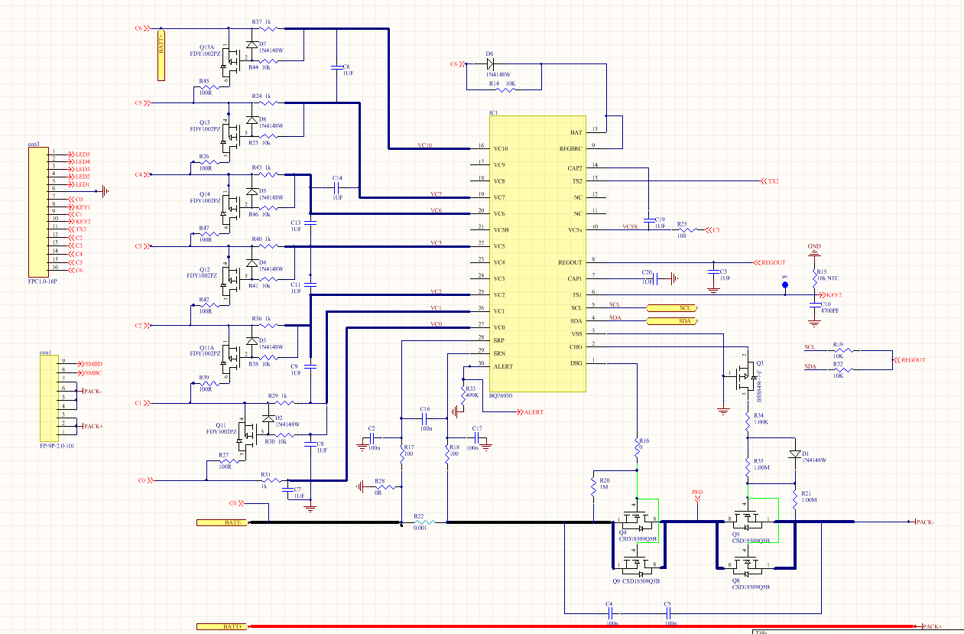This screenshot has width=964, height=634.
Task: Click the PFD net label
Action: point(697,493)
